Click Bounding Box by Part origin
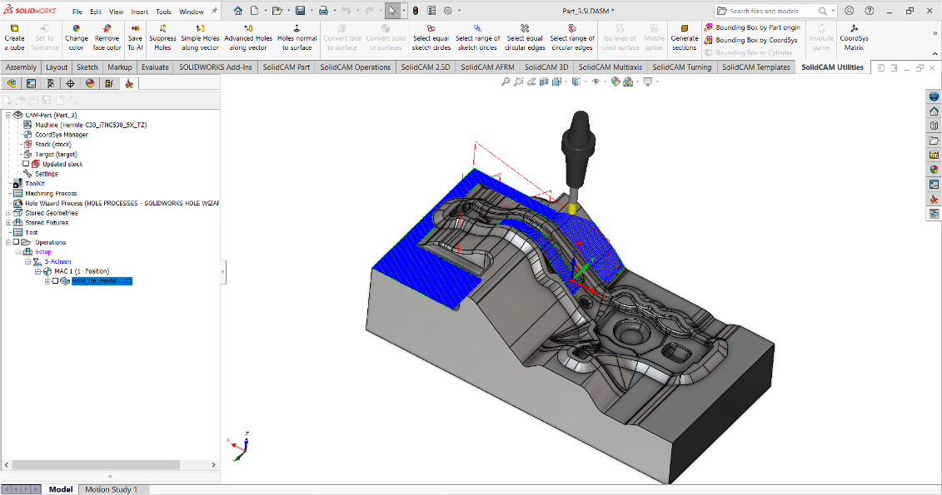The height and width of the screenshot is (495, 942). click(751, 27)
